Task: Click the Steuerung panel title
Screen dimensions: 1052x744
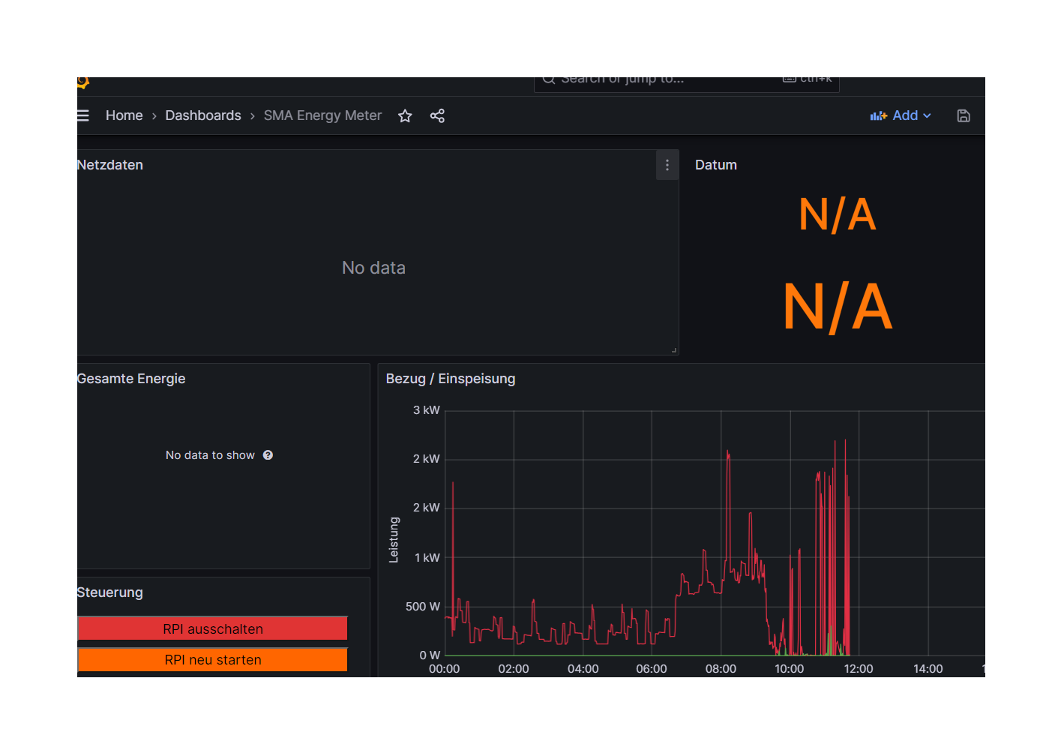Action: 110,592
